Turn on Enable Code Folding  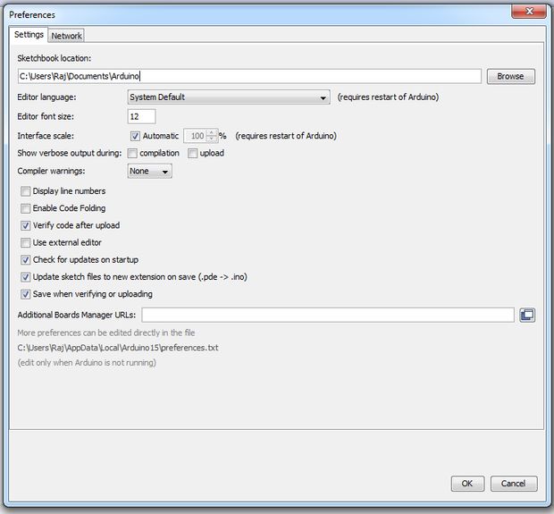click(25, 208)
